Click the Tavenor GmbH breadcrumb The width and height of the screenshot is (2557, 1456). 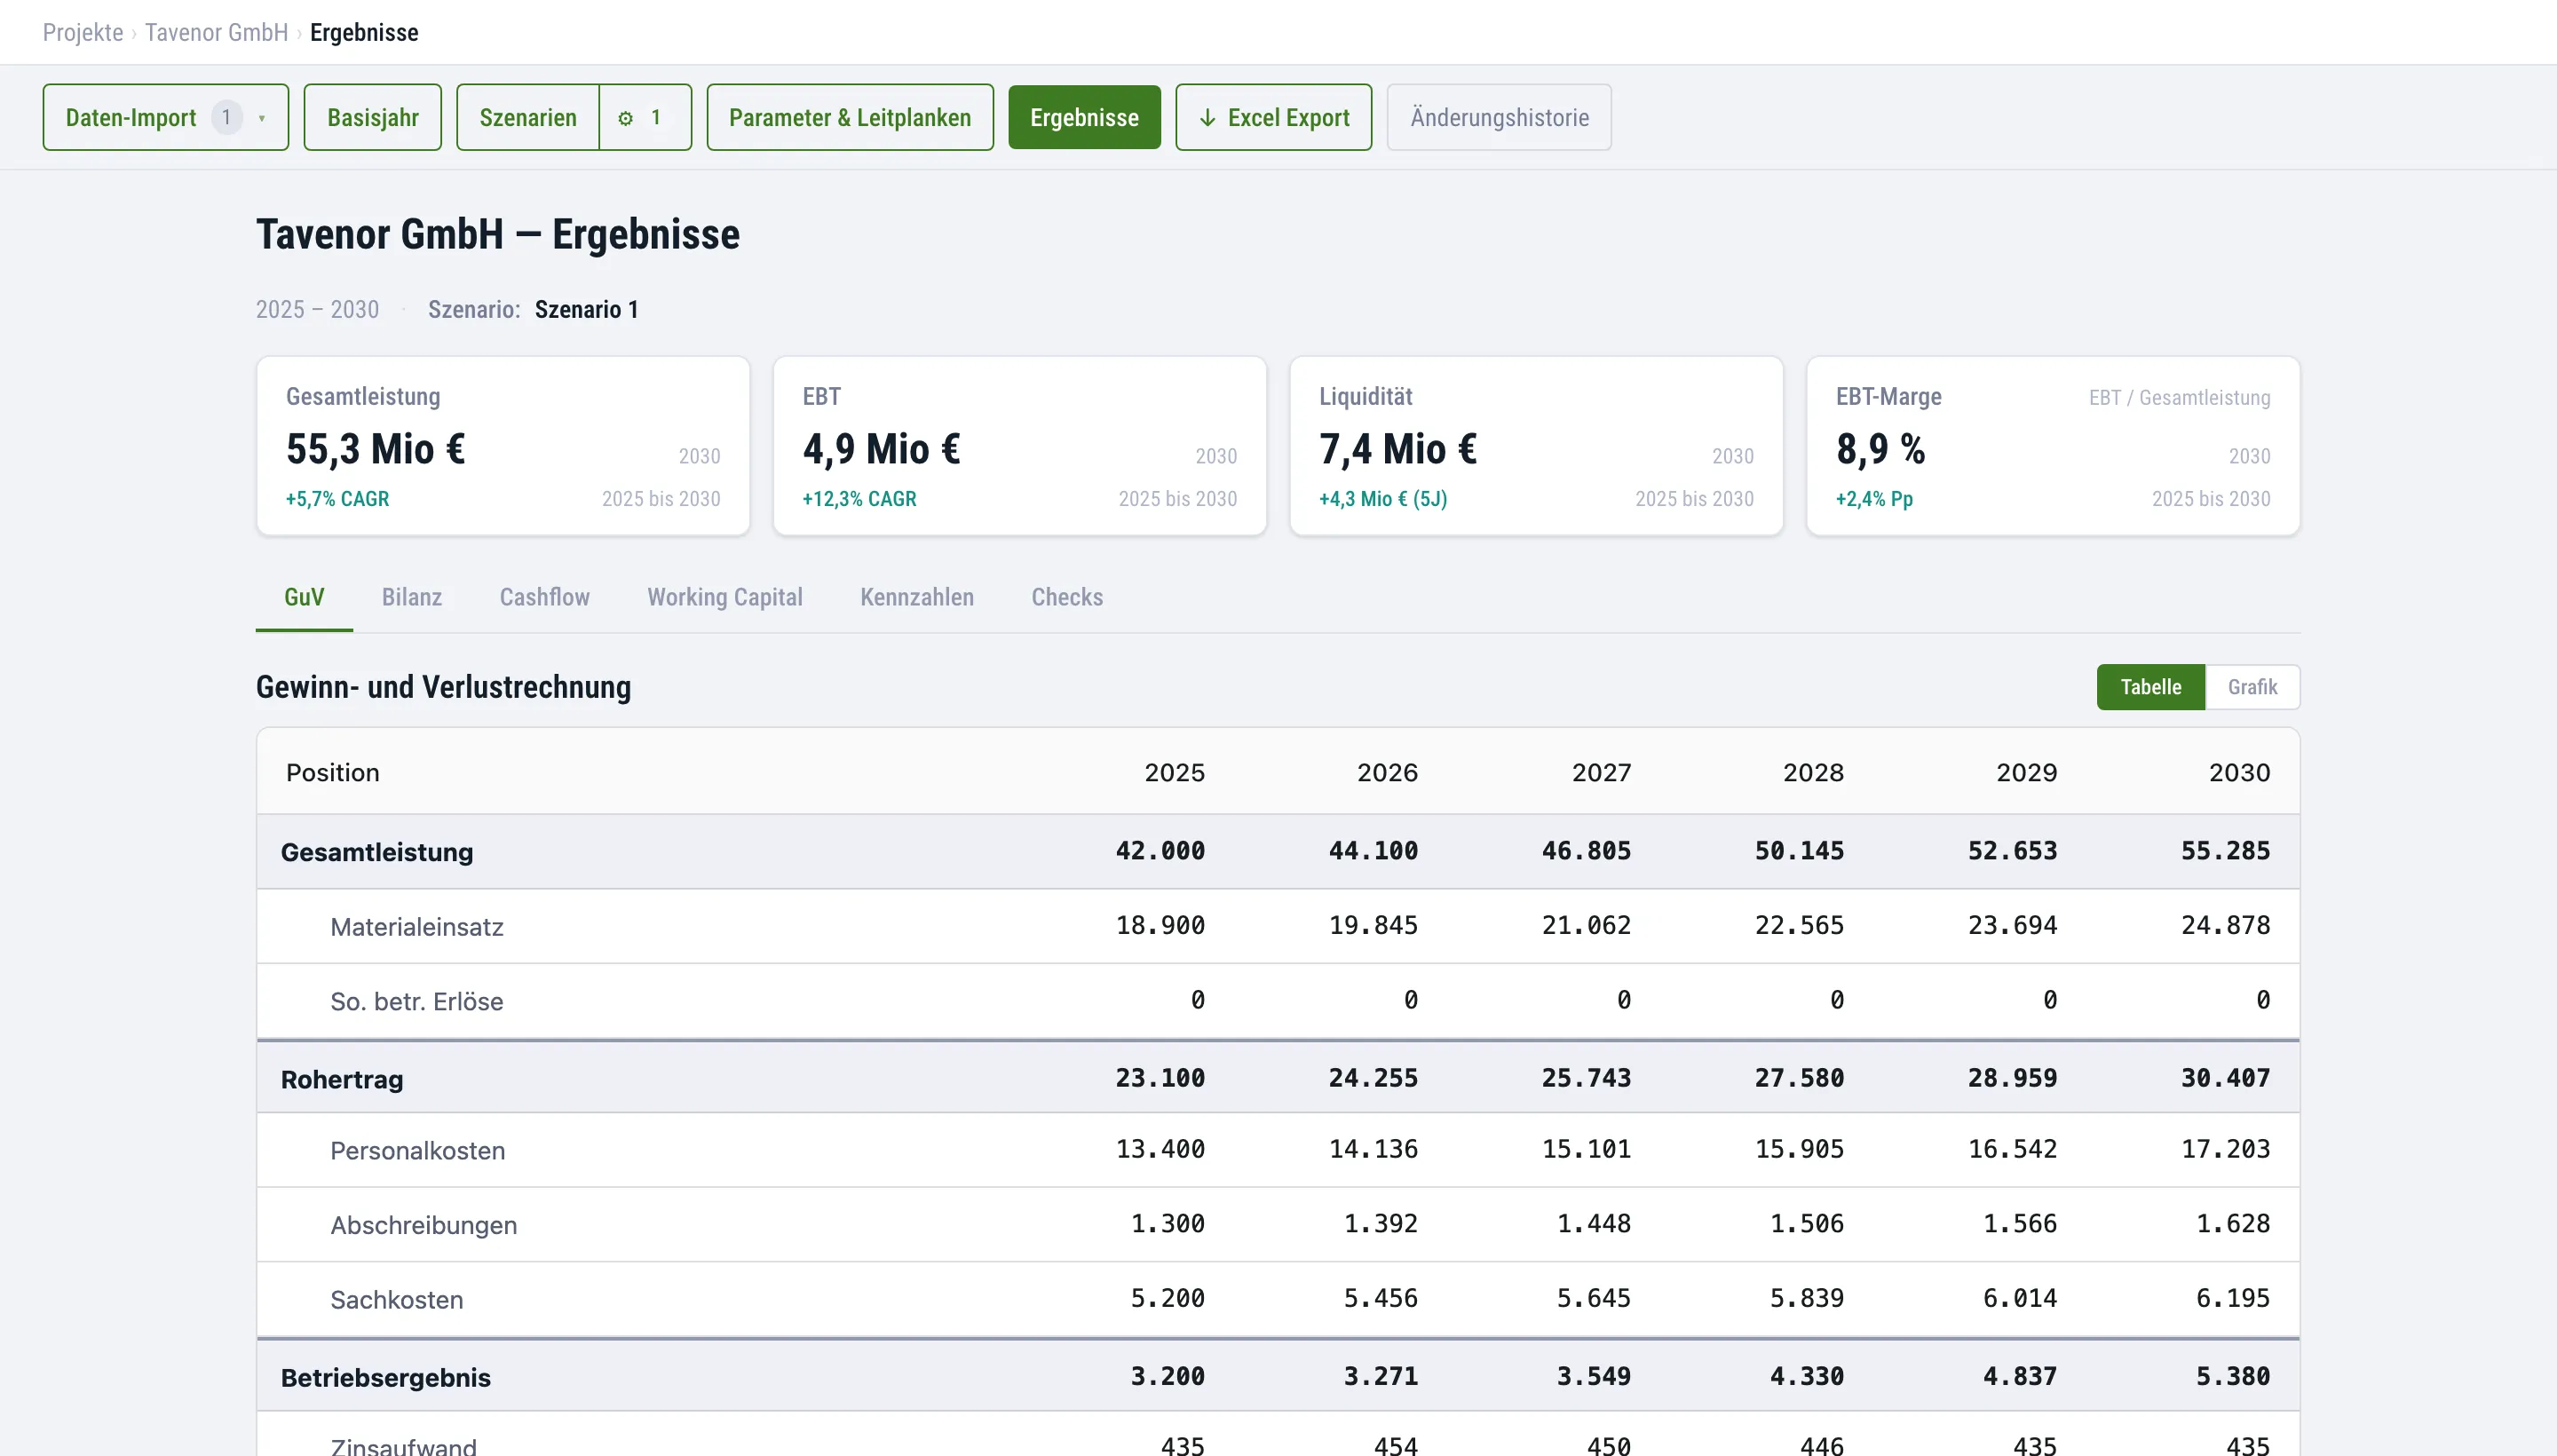[217, 33]
